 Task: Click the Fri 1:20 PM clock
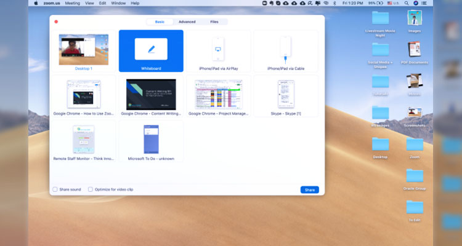pyautogui.click(x=353, y=3)
